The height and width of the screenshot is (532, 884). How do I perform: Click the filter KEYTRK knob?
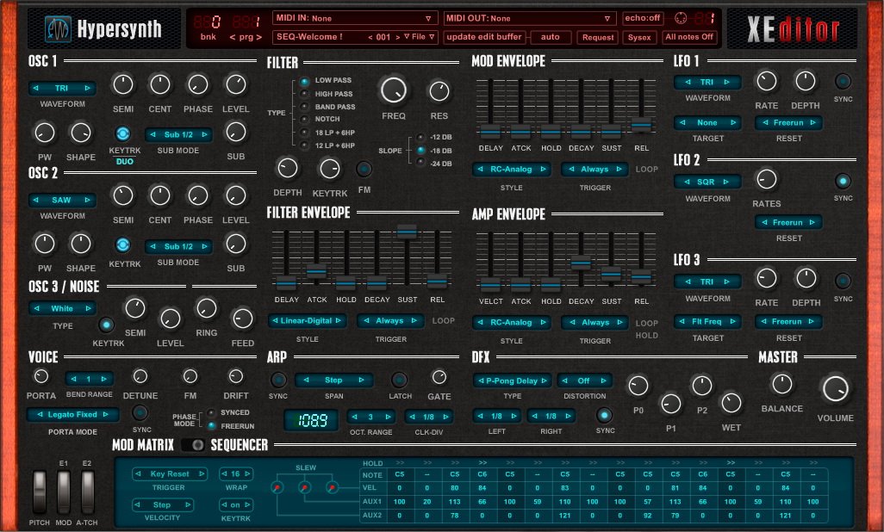pyautogui.click(x=330, y=168)
